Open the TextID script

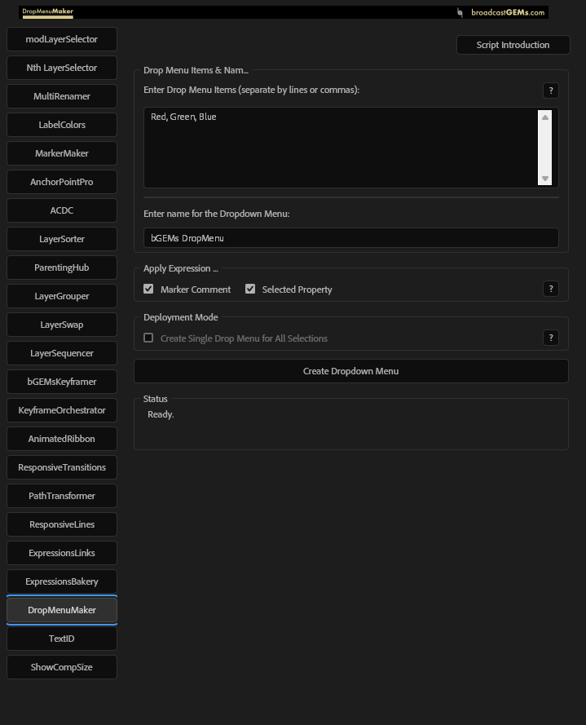62,639
